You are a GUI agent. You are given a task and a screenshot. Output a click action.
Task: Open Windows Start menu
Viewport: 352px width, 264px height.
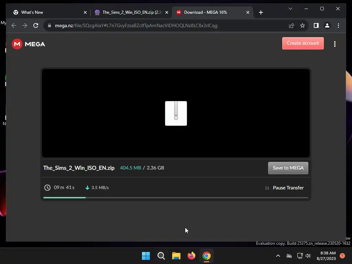tap(146, 256)
